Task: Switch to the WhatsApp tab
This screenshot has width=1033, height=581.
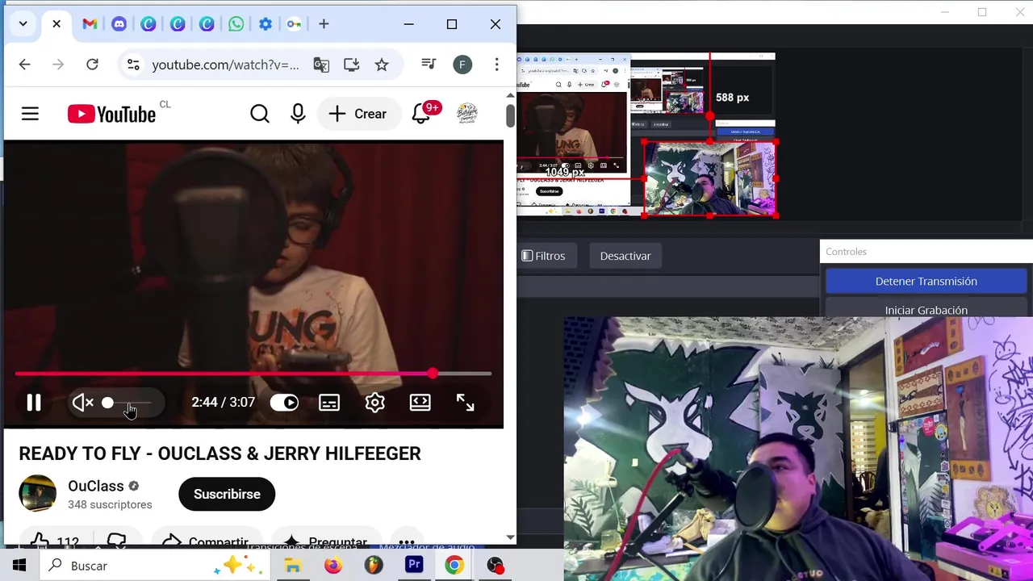Action: tap(236, 24)
